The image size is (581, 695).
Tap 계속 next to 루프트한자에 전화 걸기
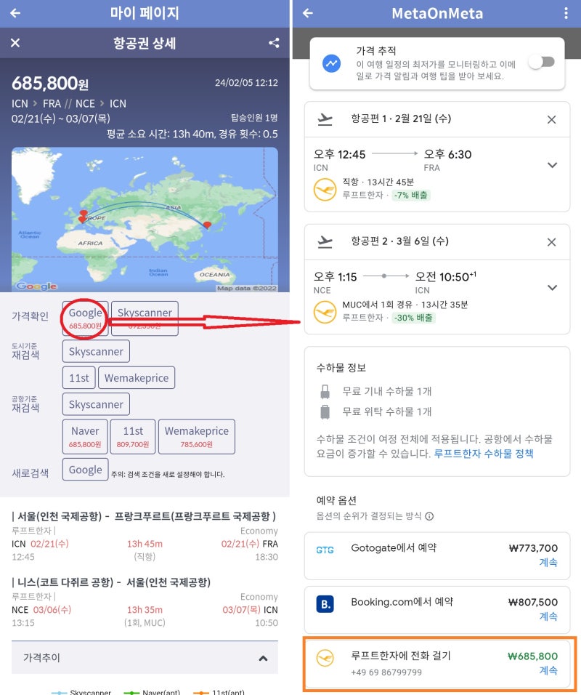point(549,670)
